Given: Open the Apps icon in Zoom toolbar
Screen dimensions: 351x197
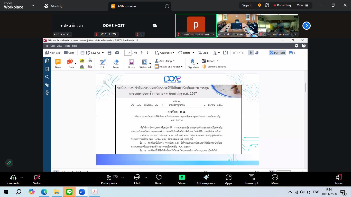Looking at the screenshot, I should pyautogui.click(x=228, y=178).
